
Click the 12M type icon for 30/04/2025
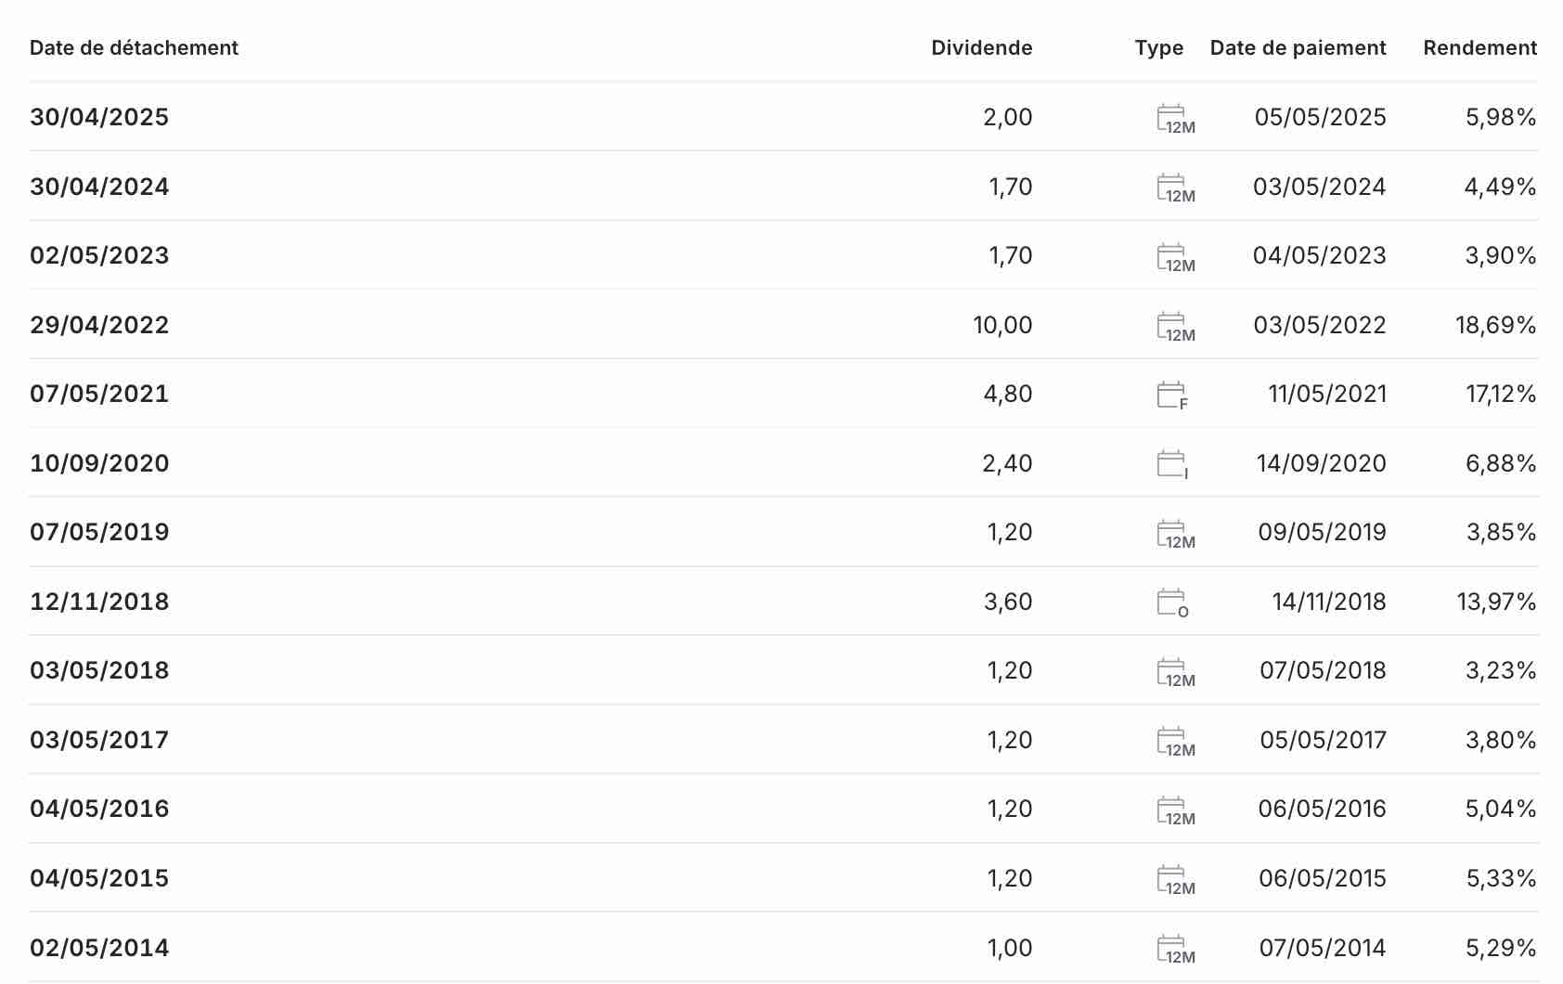1175,119
